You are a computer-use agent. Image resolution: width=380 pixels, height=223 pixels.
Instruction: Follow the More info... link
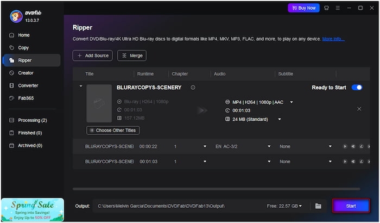pos(333,39)
